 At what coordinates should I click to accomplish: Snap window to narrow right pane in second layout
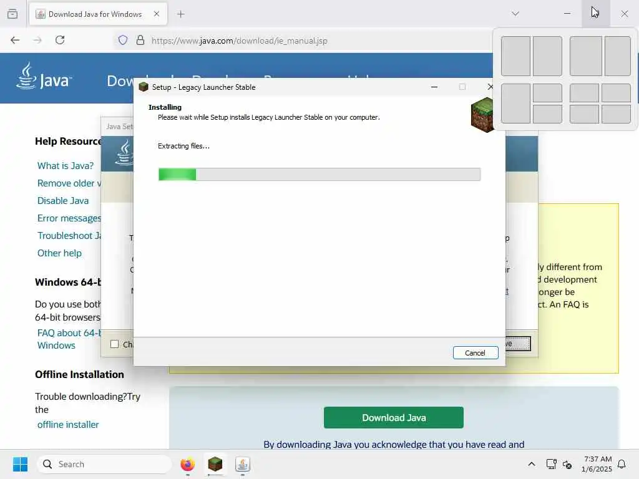pyautogui.click(x=618, y=56)
